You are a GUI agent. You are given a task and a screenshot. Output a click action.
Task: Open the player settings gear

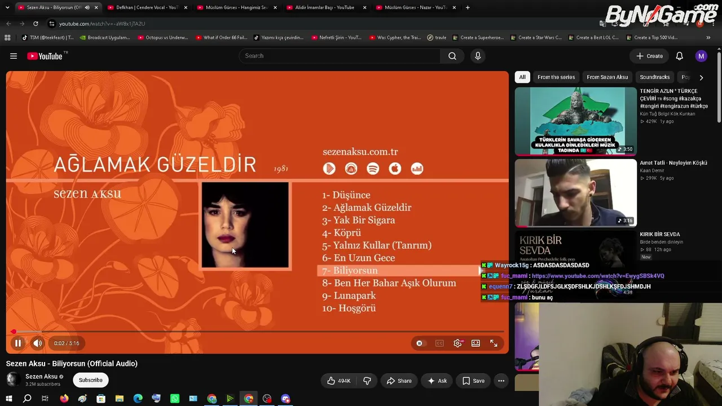[x=458, y=343]
